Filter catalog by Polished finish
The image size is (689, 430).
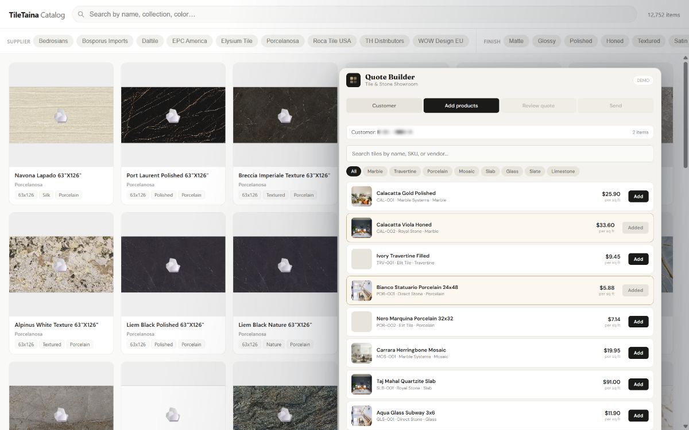coord(581,41)
